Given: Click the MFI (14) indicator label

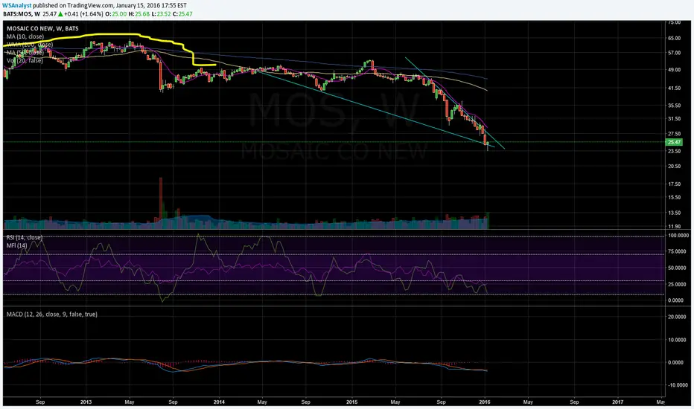Looking at the screenshot, I should (x=17, y=245).
